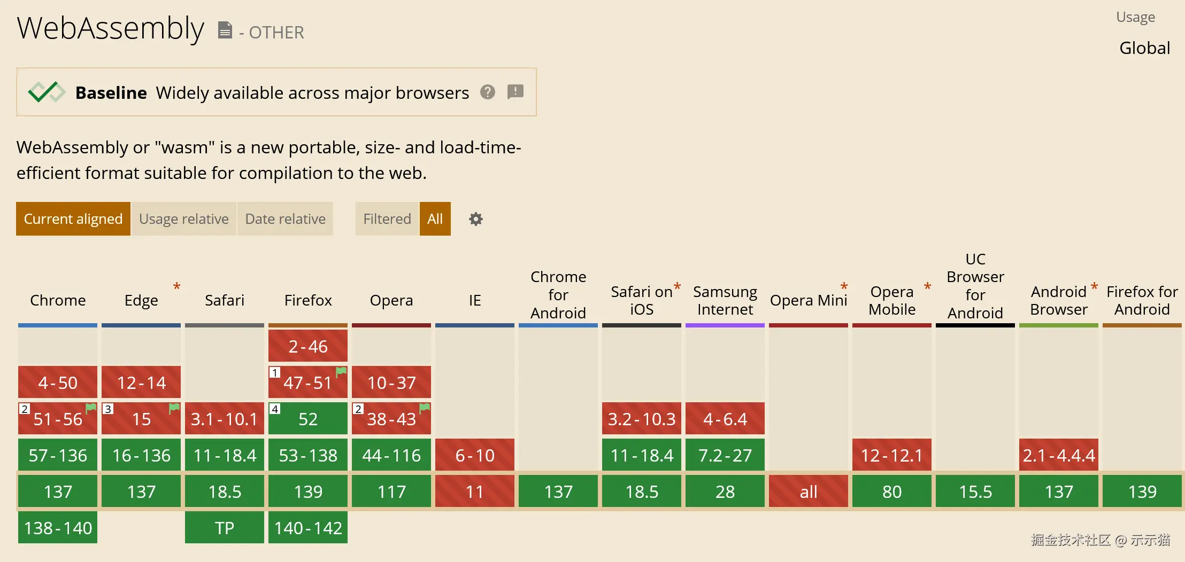Enable the Filtered browser view
The height and width of the screenshot is (562, 1185).
[x=387, y=219]
